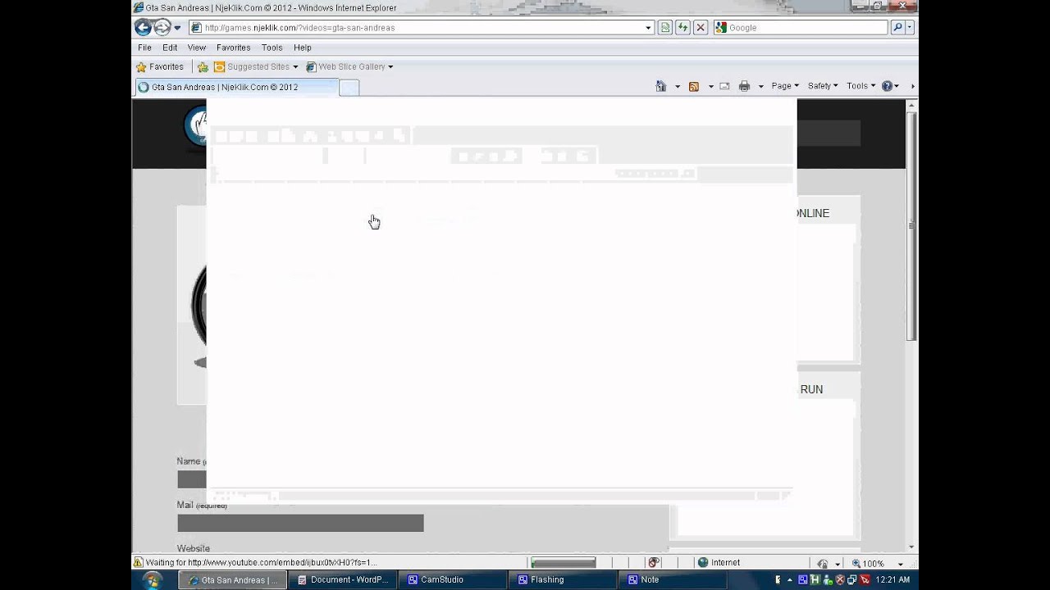Switch to Document - WordPad taskbar button
Viewport: 1050px width, 590px height.
(x=343, y=580)
